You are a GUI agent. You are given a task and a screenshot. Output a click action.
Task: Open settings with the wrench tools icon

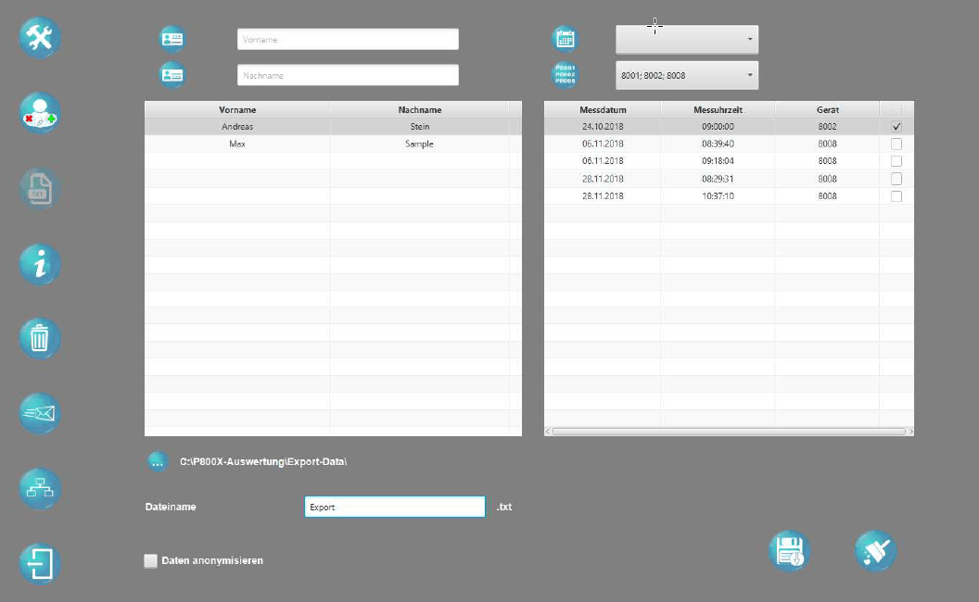[40, 38]
